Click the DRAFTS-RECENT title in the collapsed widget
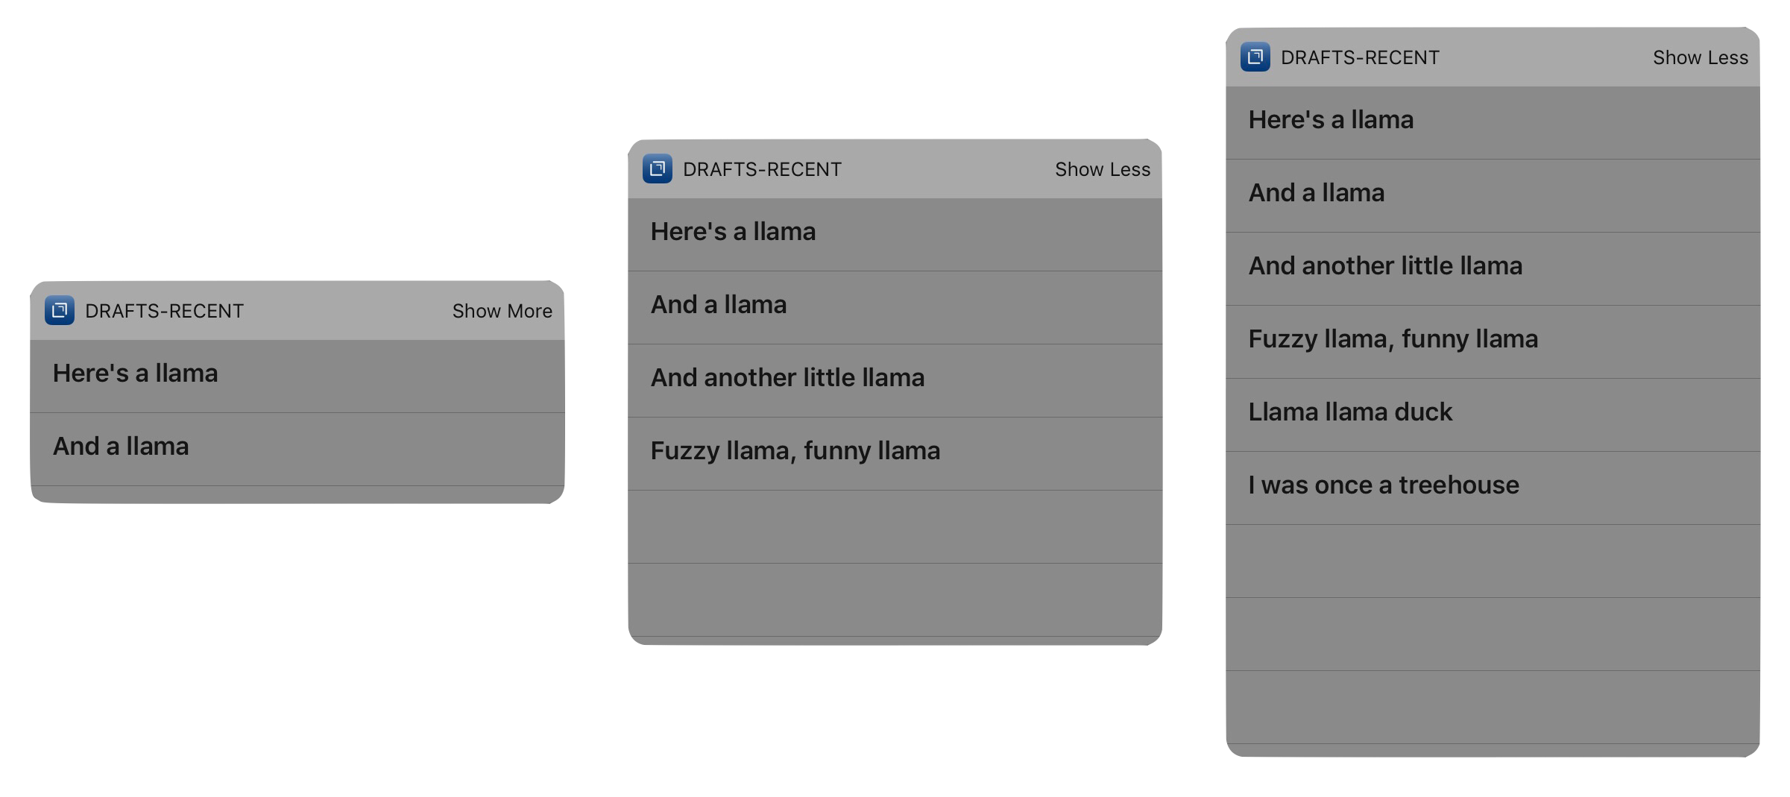 click(164, 311)
